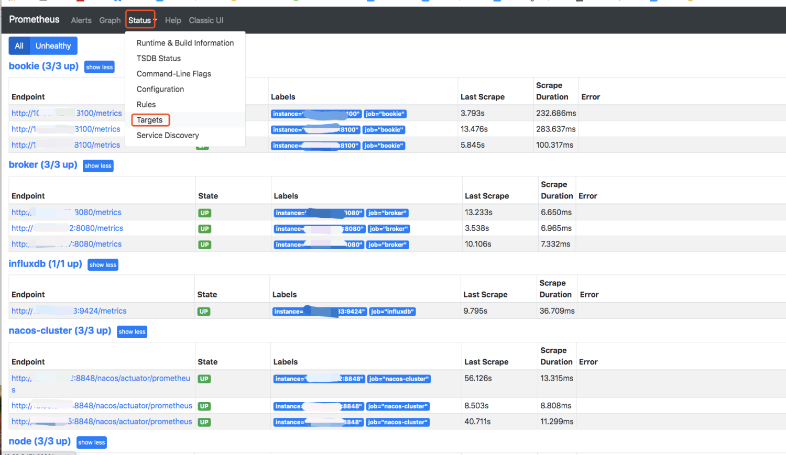
Task: Click job="bookie" label in 13.476s row
Action: (x=384, y=130)
